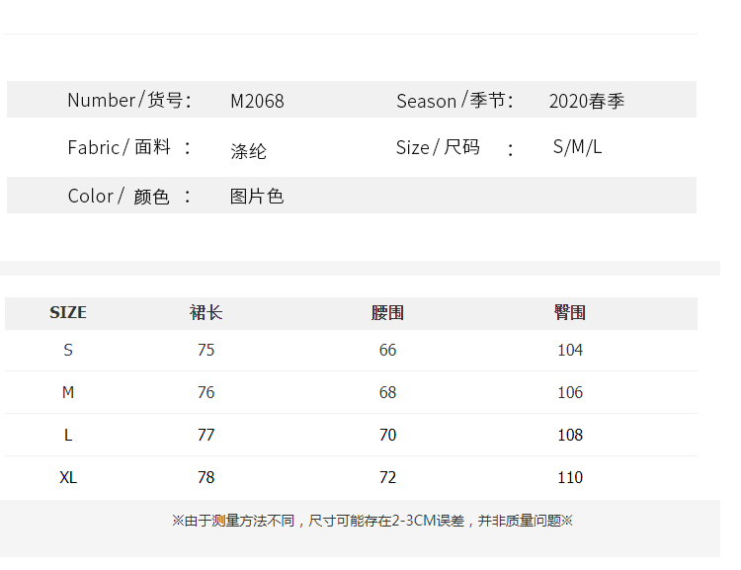Select the 2020春季 season value
This screenshot has width=741, height=570.
point(586,101)
